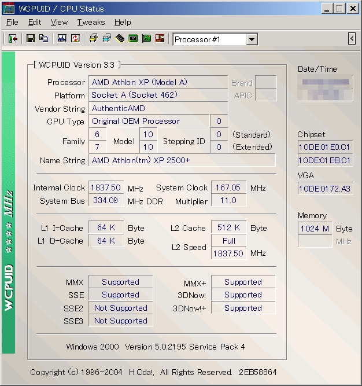
Task: Click the L1 D-Cache 64 K value
Action: (106, 241)
